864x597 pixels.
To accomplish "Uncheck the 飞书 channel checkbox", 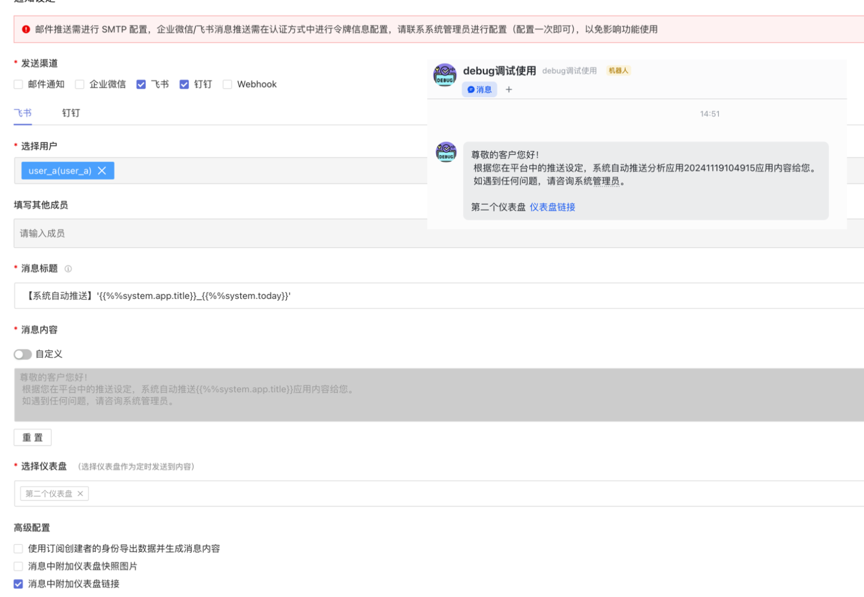I will pos(141,85).
